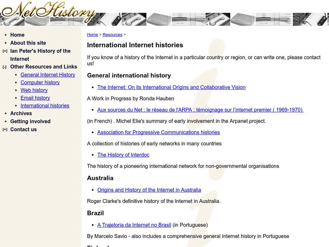This screenshot has height=247, width=329.
Task: Open International Origins and Collaborative Vision link
Action: click(x=171, y=87)
